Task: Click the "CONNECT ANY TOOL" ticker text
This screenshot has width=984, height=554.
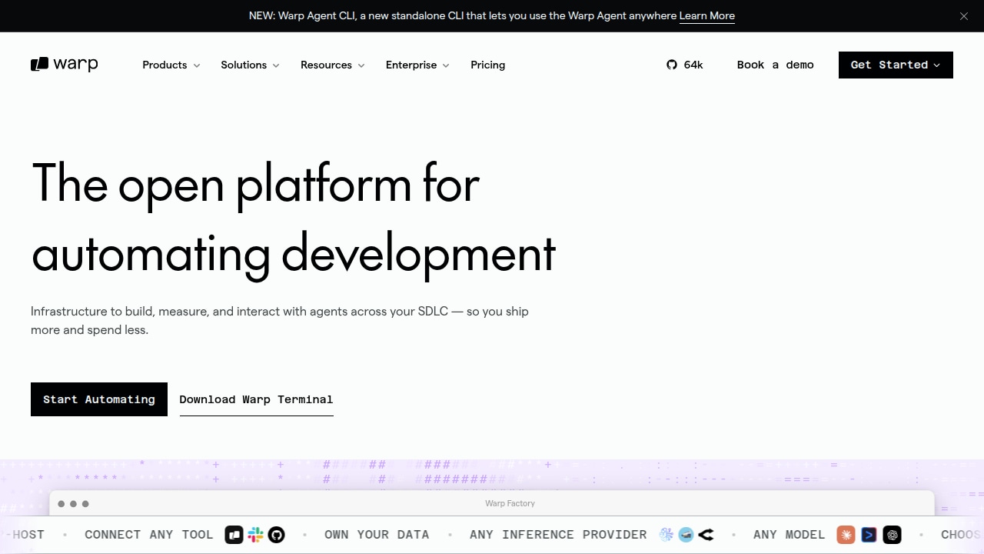Action: pos(149,535)
